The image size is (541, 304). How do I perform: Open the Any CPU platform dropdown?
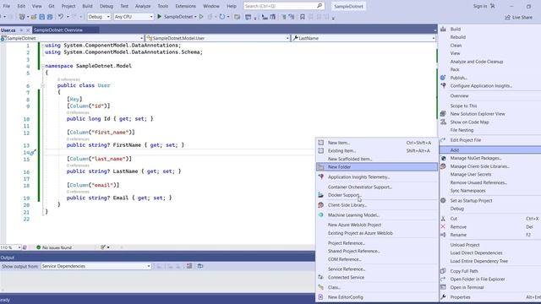click(134, 17)
